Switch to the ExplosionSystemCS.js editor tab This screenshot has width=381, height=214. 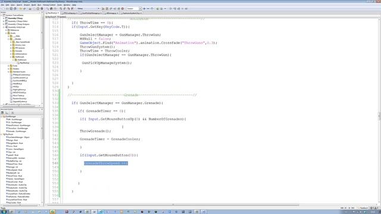131,13
